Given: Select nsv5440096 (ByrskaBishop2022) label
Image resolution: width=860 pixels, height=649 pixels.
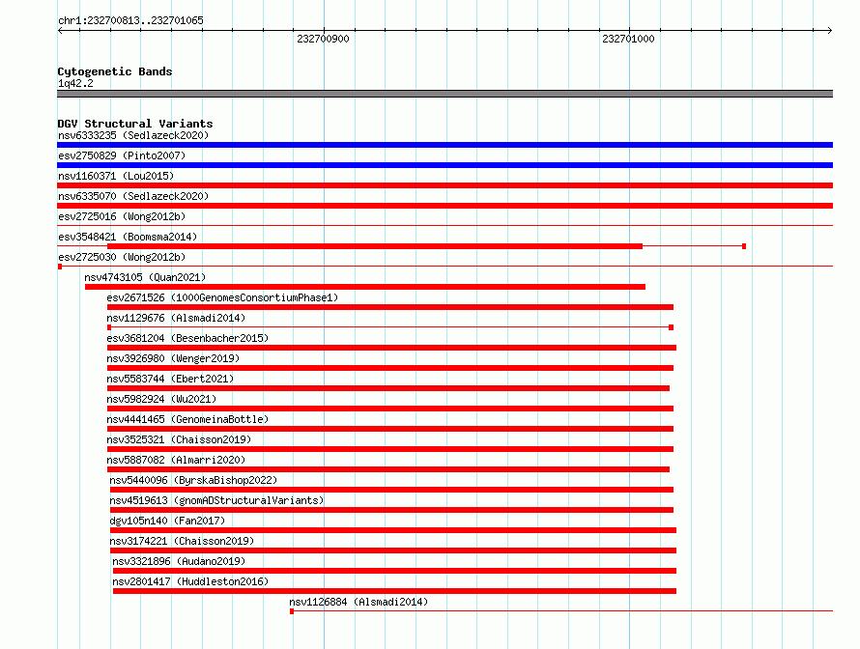Looking at the screenshot, I should point(193,480).
